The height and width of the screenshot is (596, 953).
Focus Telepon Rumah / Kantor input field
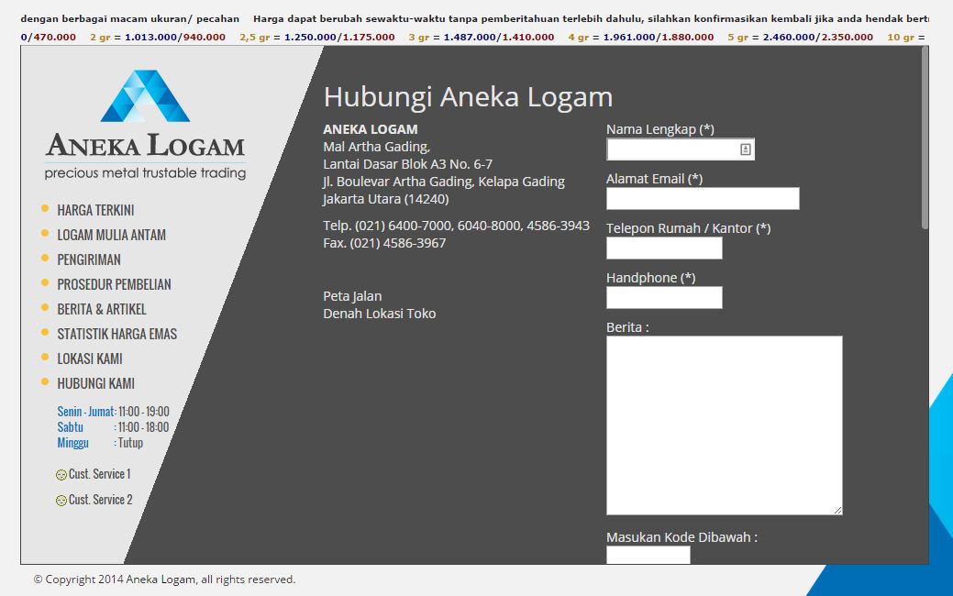click(664, 248)
